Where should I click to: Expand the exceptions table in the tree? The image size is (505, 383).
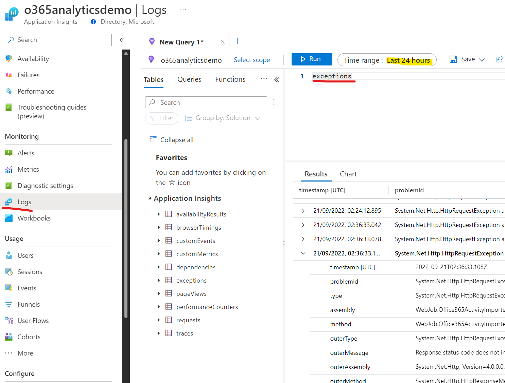click(158, 280)
